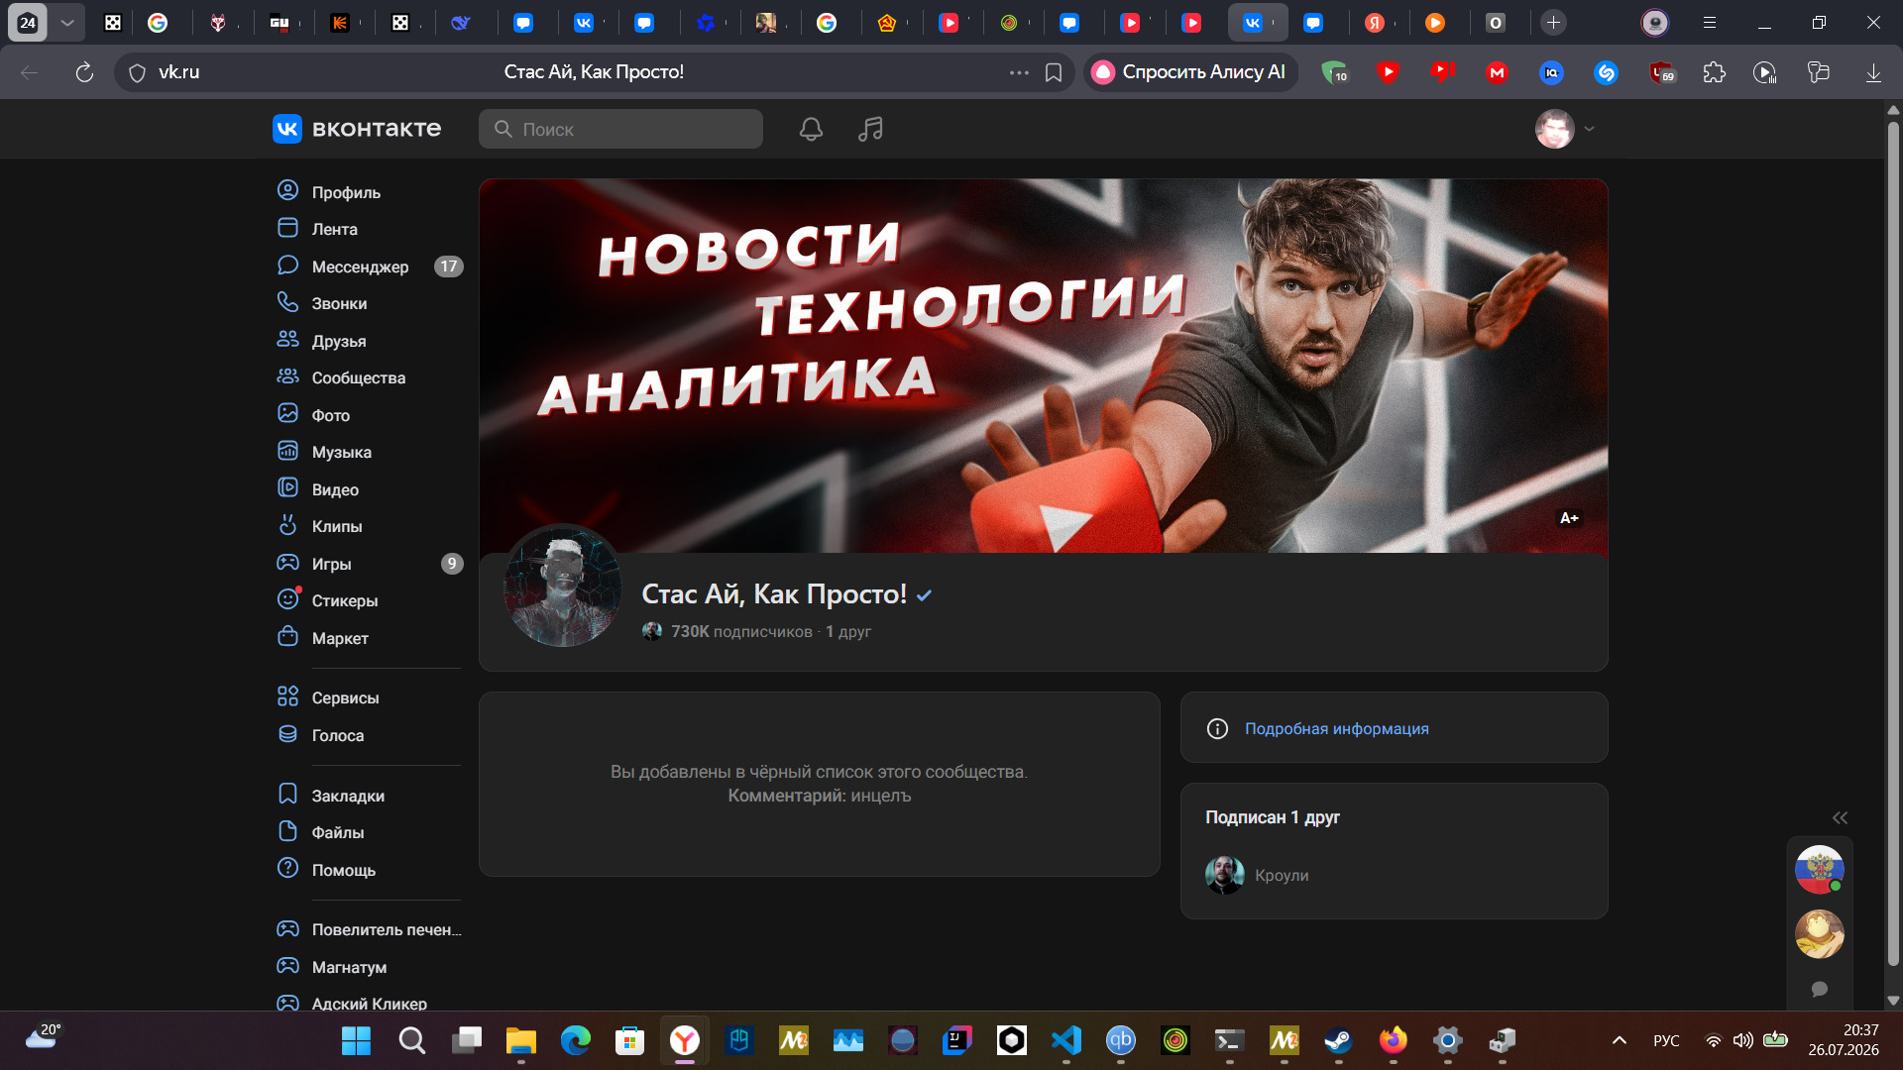Switch input language РУС
This screenshot has height=1070, width=1903.
pos(1666,1040)
